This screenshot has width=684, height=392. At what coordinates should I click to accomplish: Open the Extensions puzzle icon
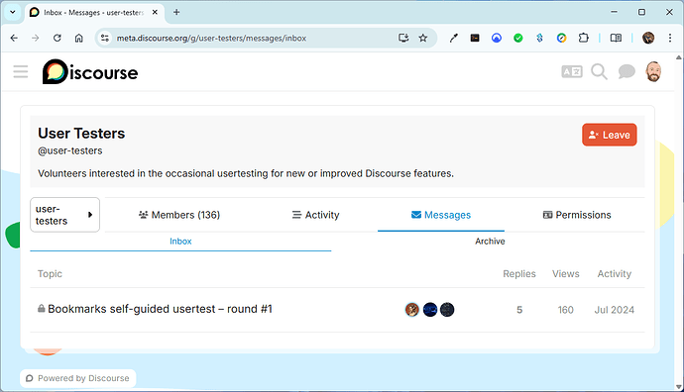click(x=583, y=38)
